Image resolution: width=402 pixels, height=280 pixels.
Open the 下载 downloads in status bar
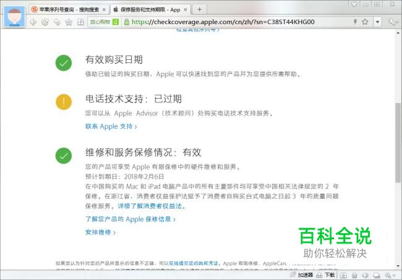pos(325,275)
